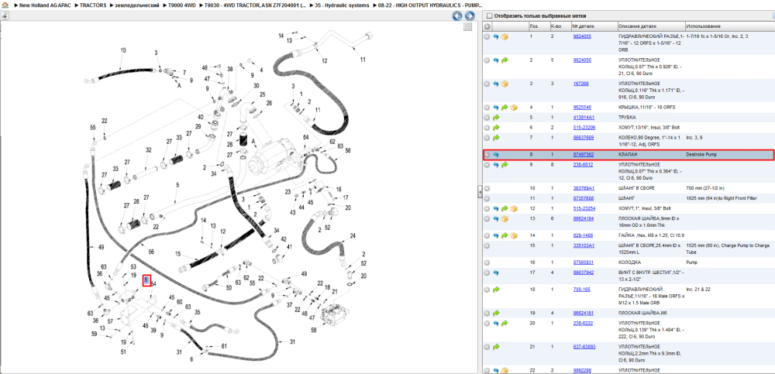This screenshot has width=775, height=374.
Task: Go to next diagram with right arrow
Action: click(470, 15)
